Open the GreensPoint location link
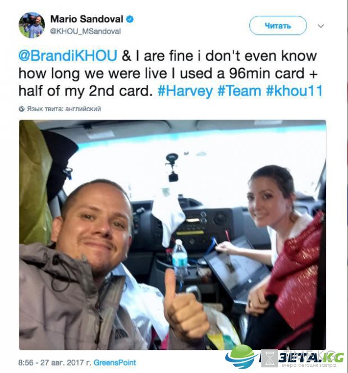Viewport: 348px width, 373px height. [x=115, y=362]
